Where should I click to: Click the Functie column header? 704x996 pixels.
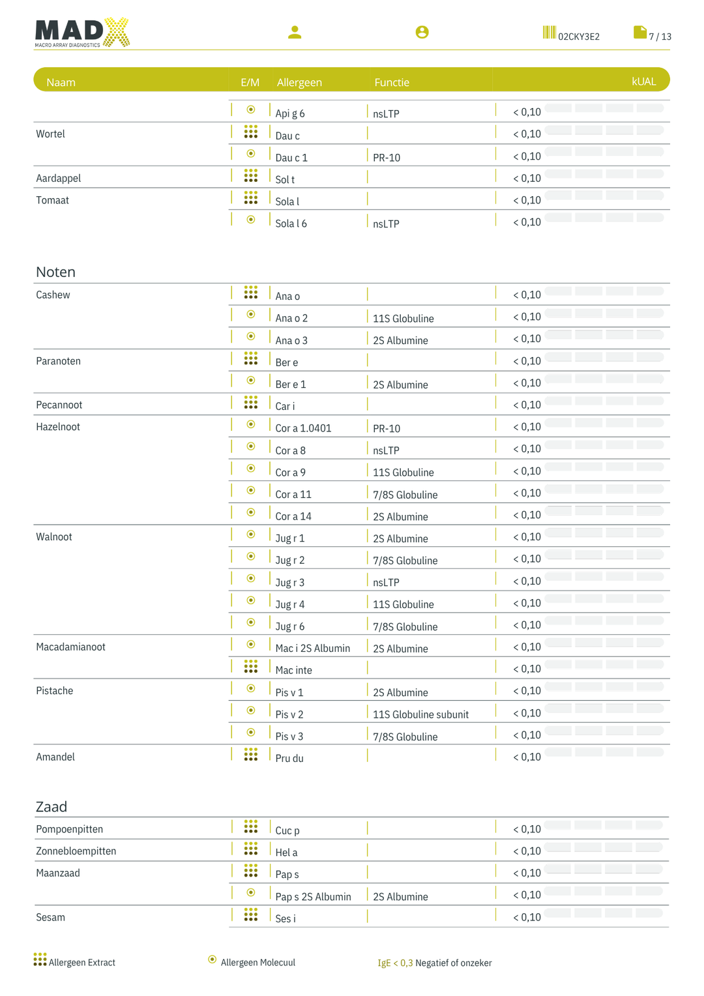click(x=392, y=82)
